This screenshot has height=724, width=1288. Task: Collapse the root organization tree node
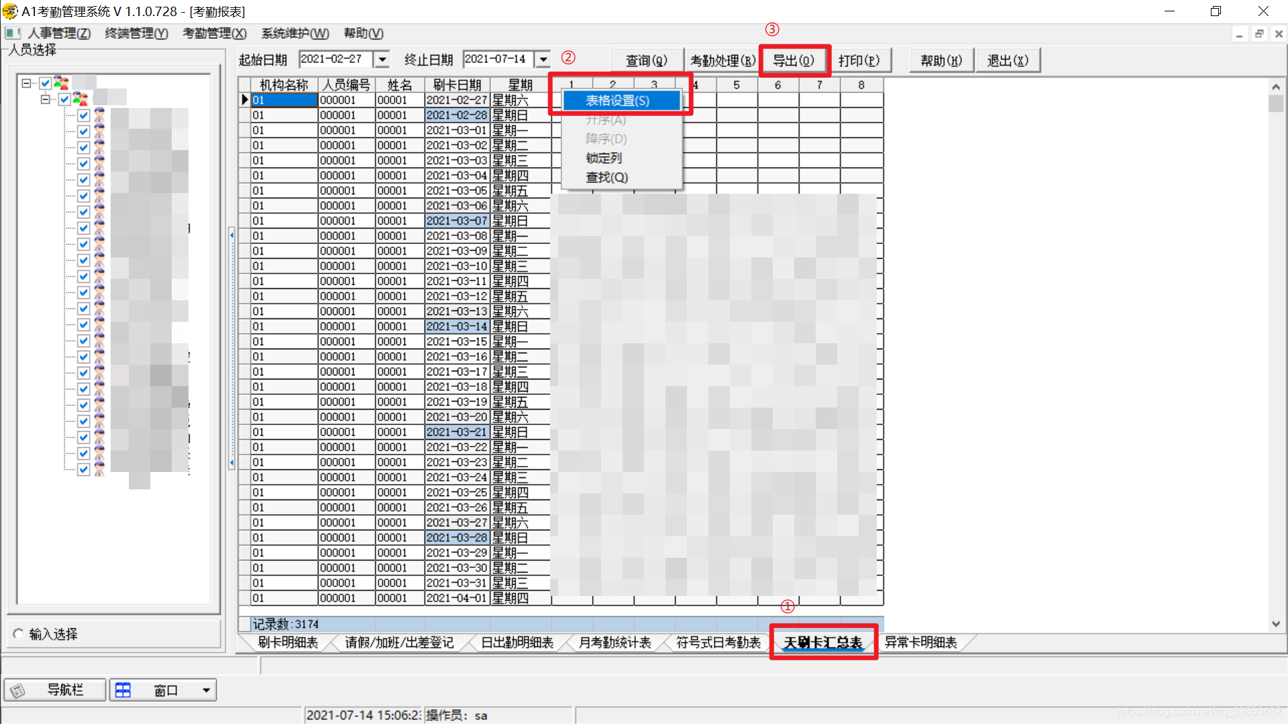26,83
